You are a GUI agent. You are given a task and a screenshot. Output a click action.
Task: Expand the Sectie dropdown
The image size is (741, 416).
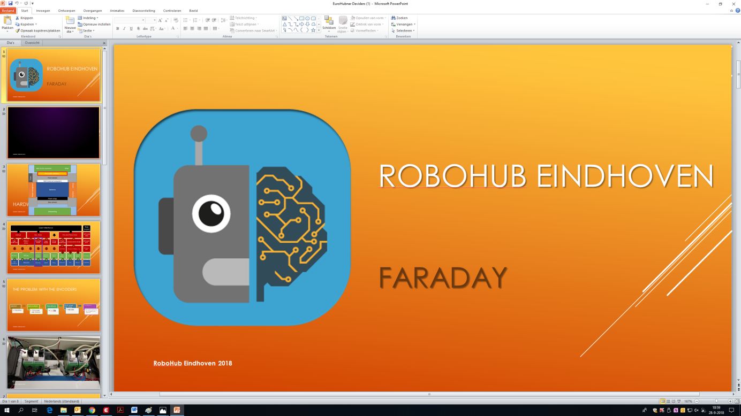[x=86, y=30]
